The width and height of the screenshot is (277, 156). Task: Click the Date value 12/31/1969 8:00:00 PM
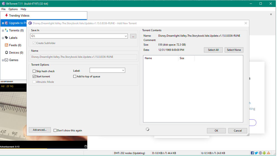(x=171, y=50)
